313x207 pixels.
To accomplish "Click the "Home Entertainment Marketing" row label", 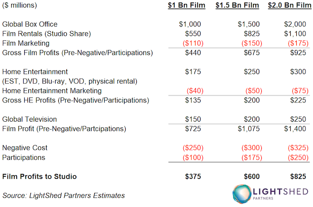I will (52, 91).
